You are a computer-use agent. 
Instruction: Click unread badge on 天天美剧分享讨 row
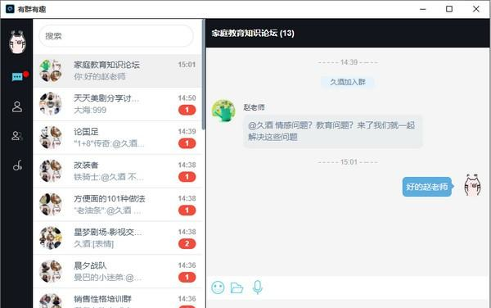(187, 110)
